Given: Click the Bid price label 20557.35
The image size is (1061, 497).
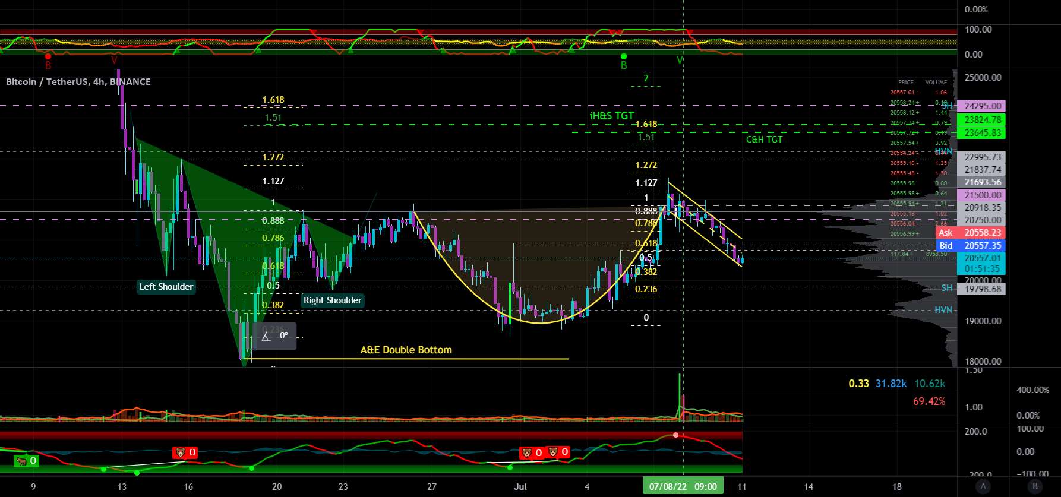Looking at the screenshot, I should tap(971, 245).
